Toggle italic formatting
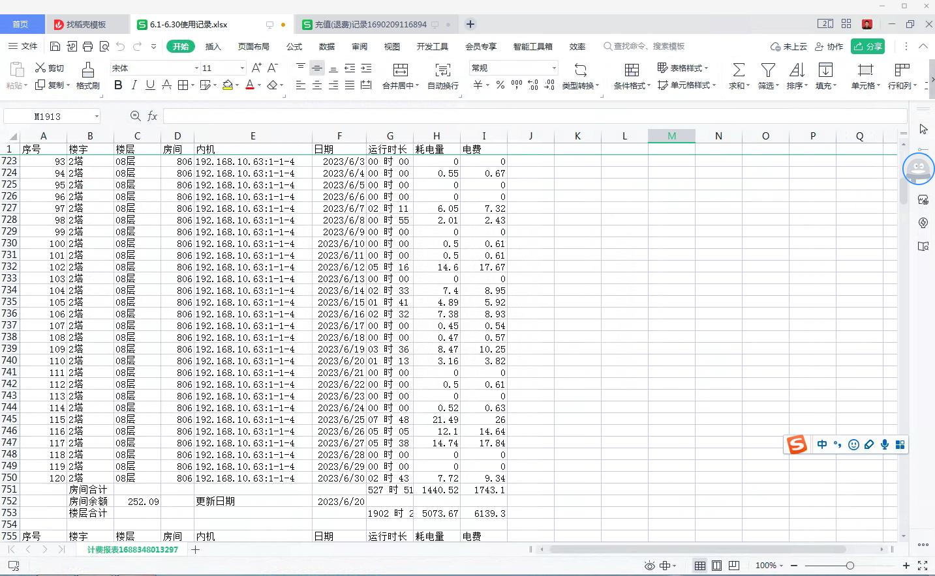This screenshot has height=576, width=935. tap(134, 85)
